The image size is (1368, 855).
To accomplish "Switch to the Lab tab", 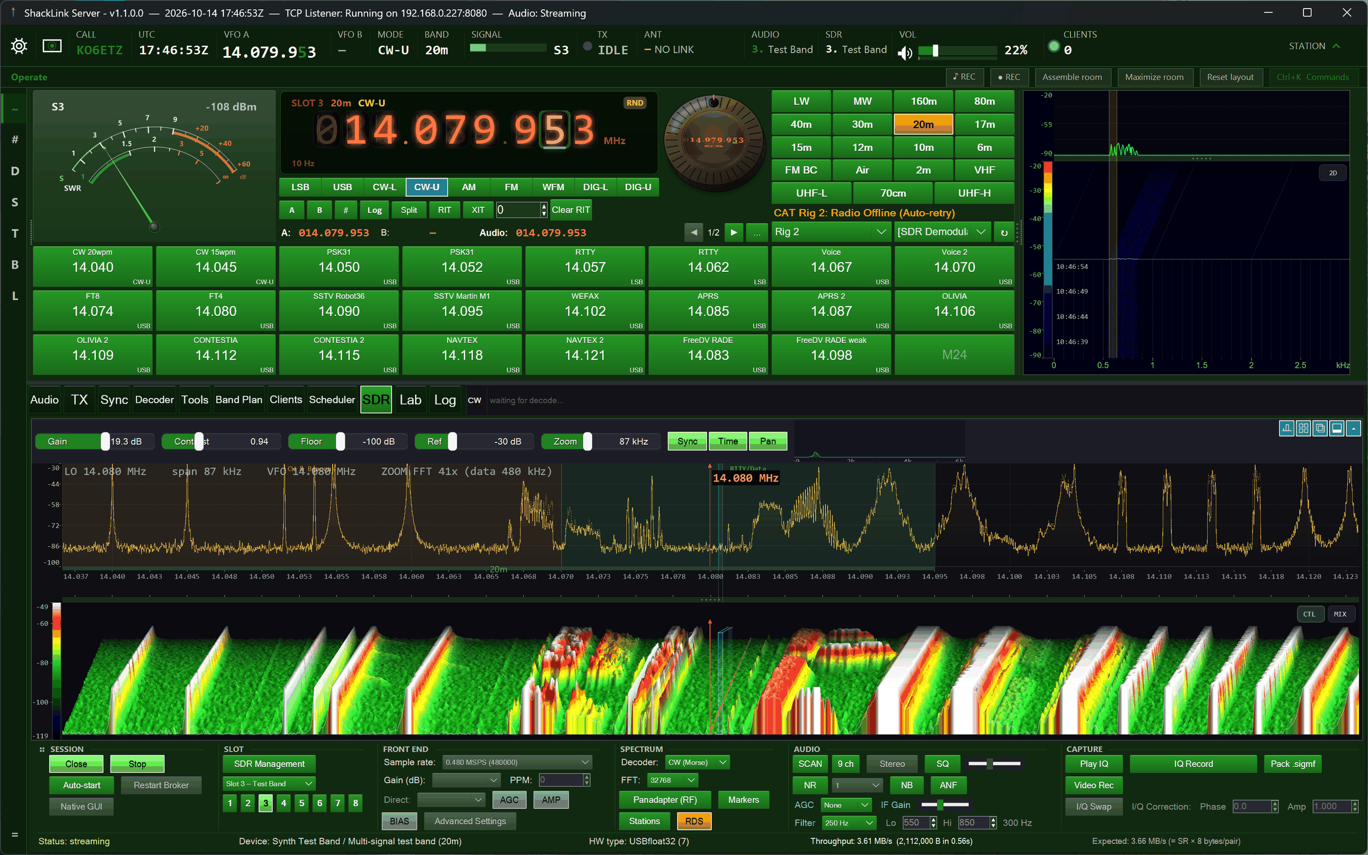I will 410,400.
